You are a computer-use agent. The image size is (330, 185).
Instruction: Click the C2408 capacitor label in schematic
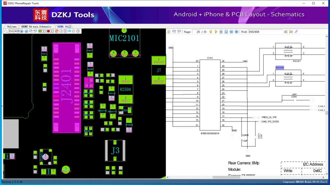point(245,135)
